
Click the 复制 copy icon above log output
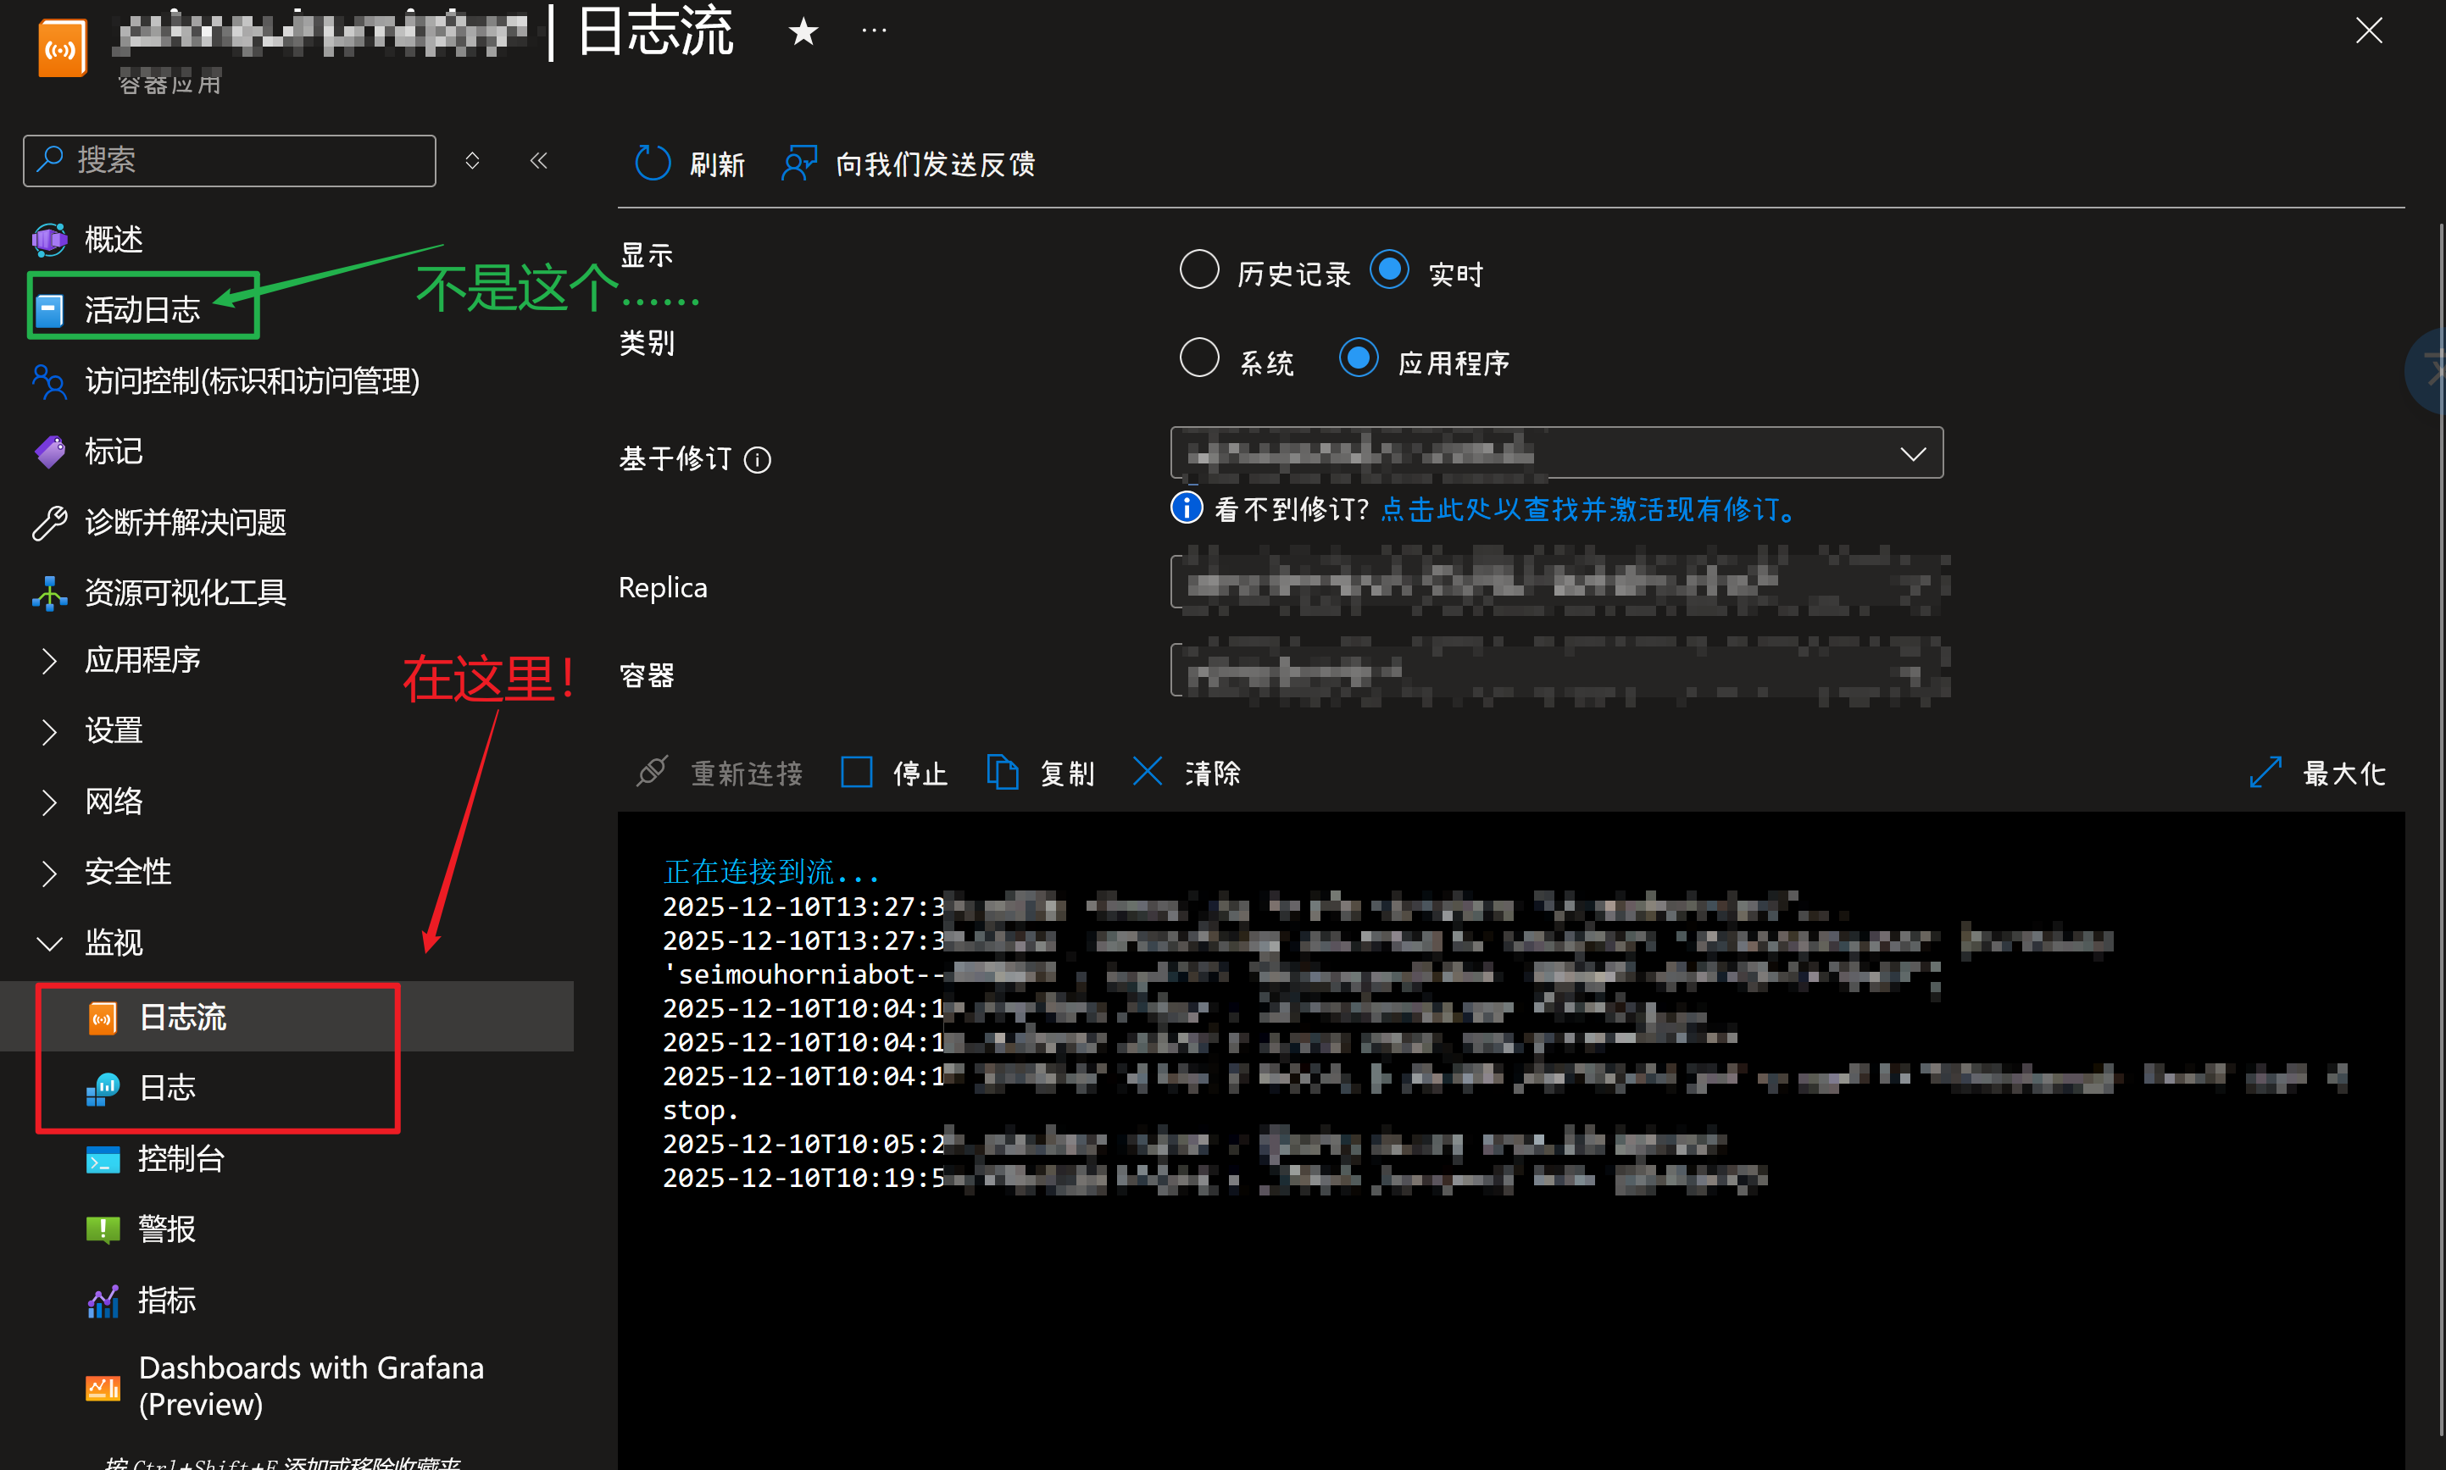pos(1003,772)
